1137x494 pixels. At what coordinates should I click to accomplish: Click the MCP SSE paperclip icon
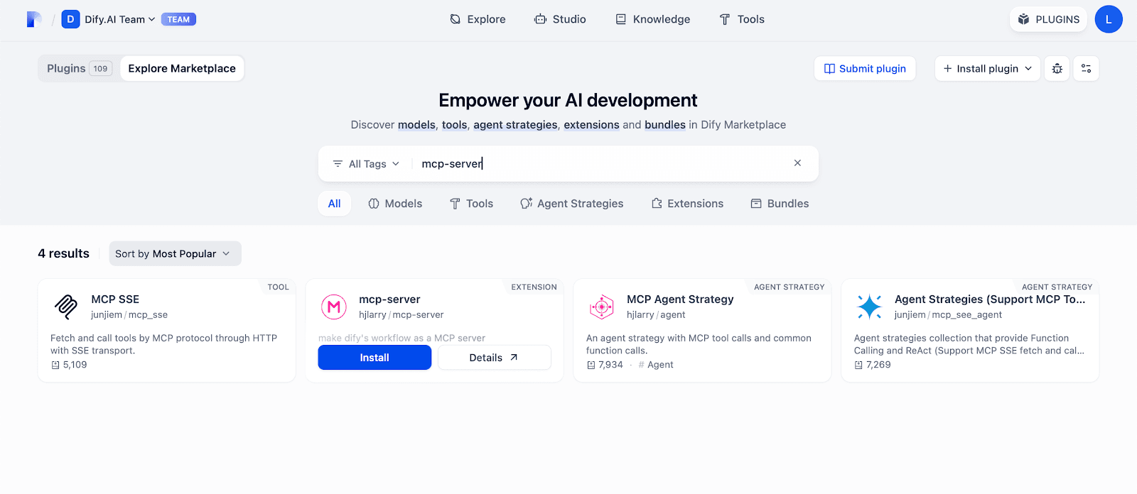click(x=66, y=307)
